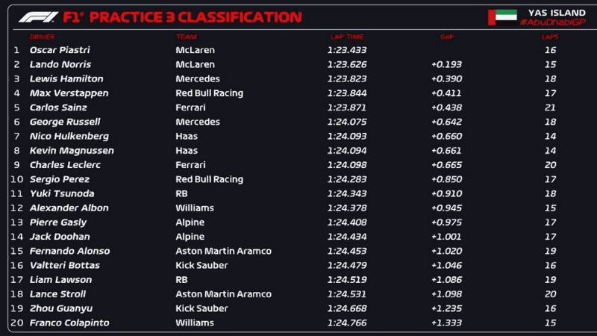
Task: Open Max Verstappen's driver row
Action: coord(69,93)
